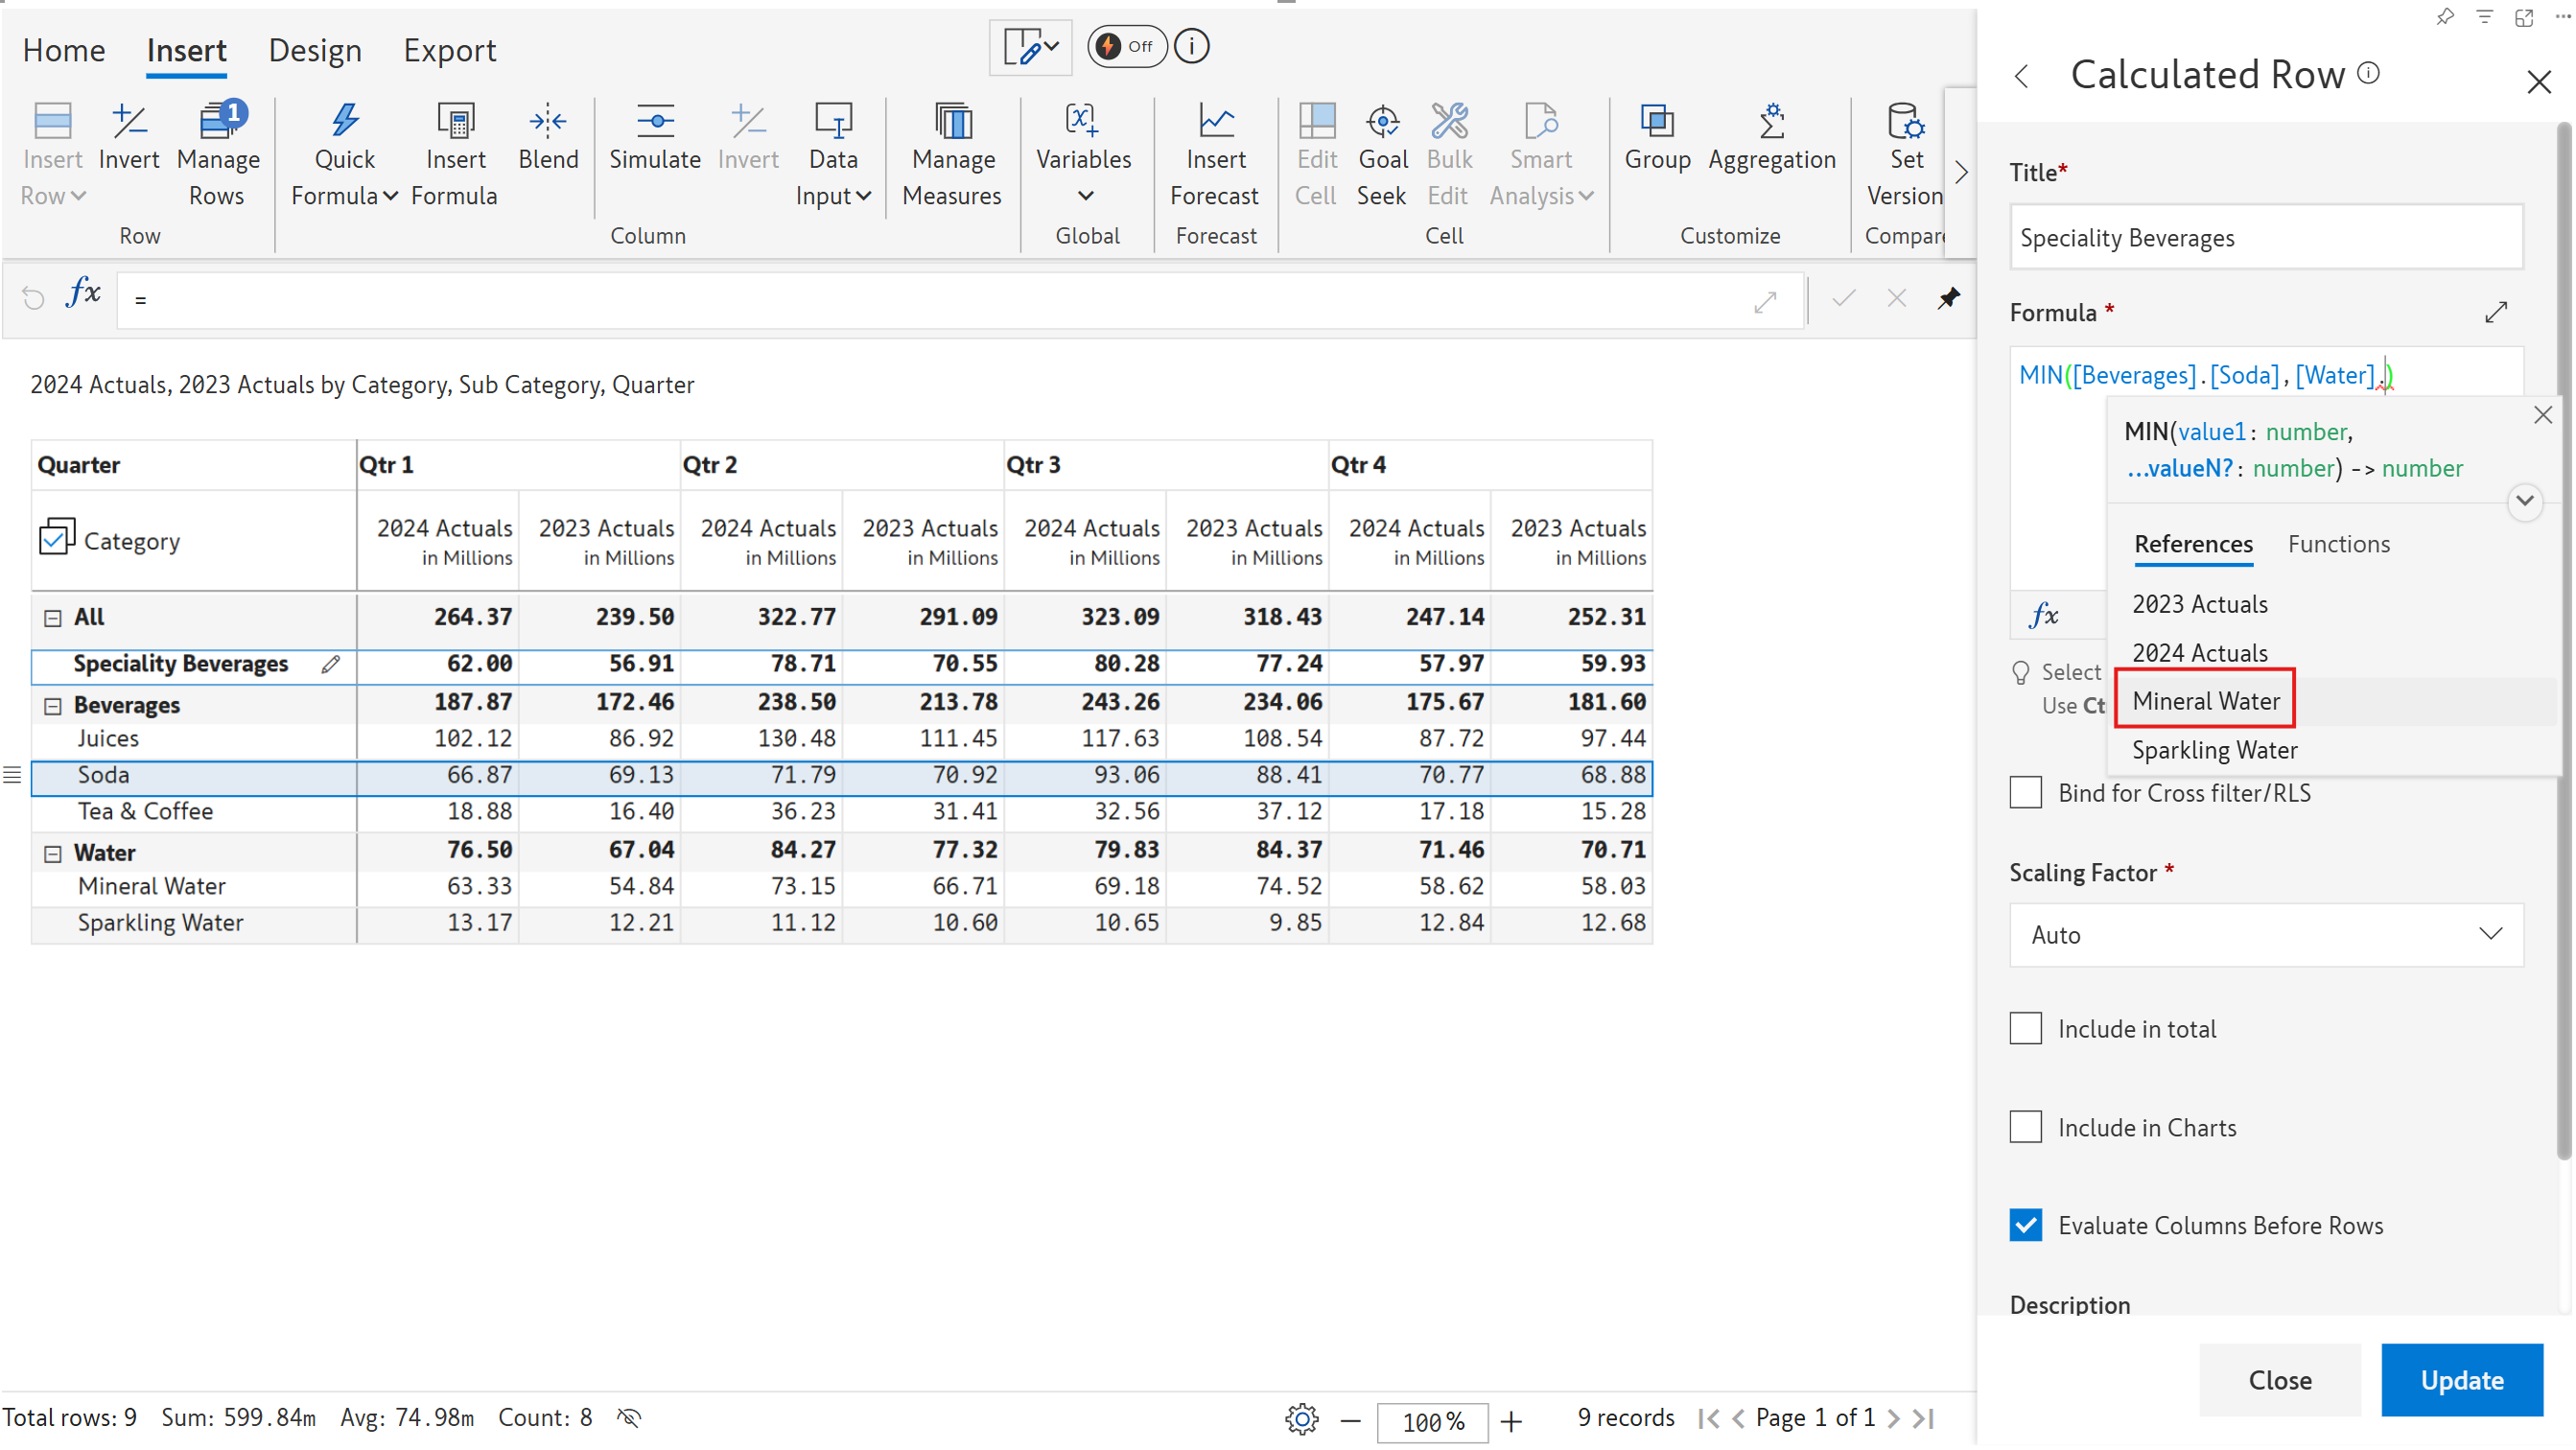Screen dimensions: 2576x1450
Task: Uncheck Evaluate Columns Before Rows
Action: (x=2026, y=1226)
